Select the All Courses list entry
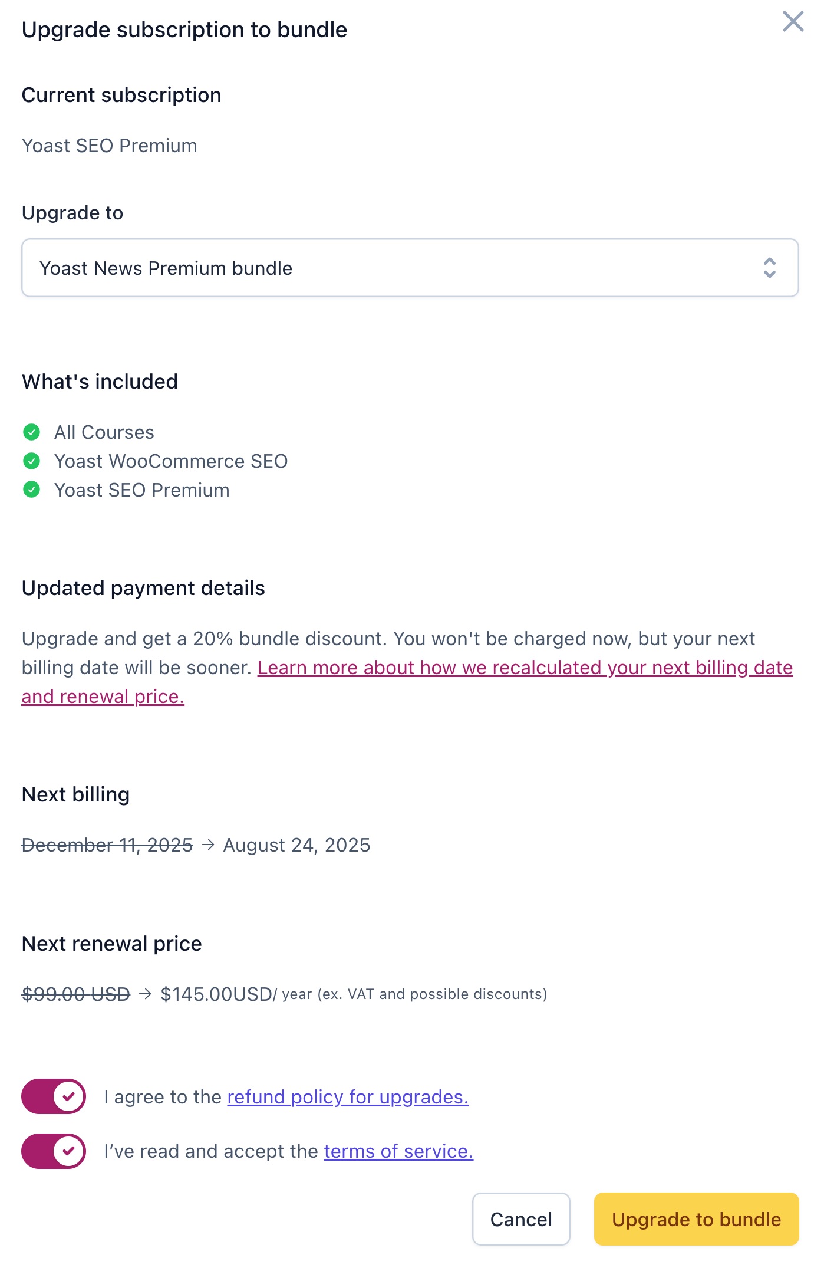Image resolution: width=824 pixels, height=1268 pixels. click(104, 432)
